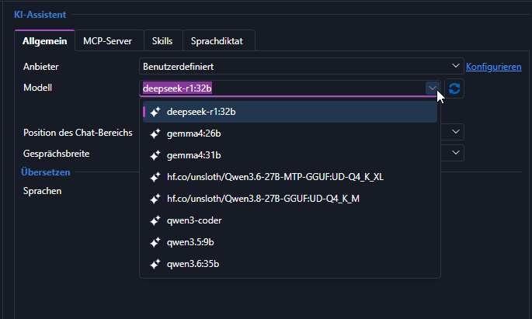Screen dimensions: 532x319
Task: Refresh the model list with the sync icon
Action: coord(454,88)
